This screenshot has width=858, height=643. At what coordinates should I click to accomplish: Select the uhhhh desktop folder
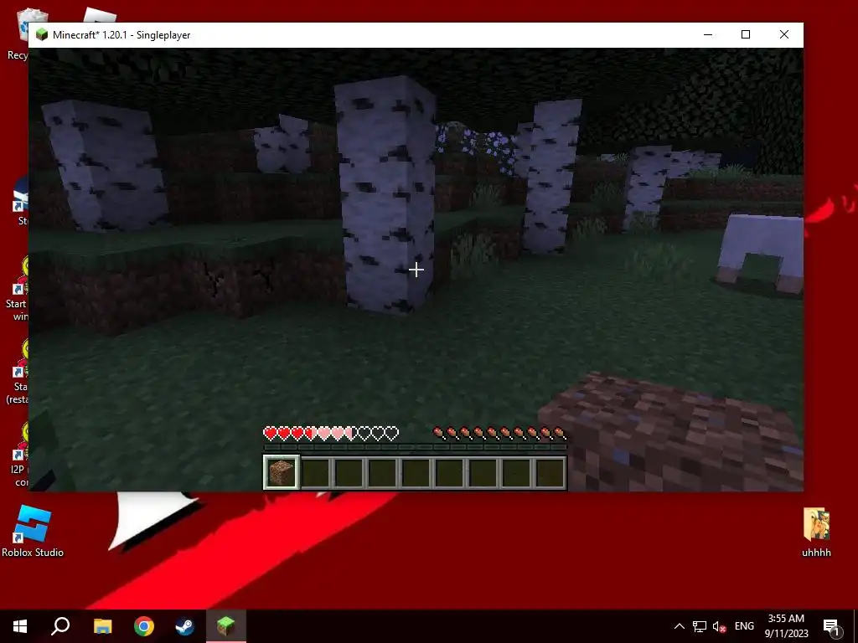(816, 532)
